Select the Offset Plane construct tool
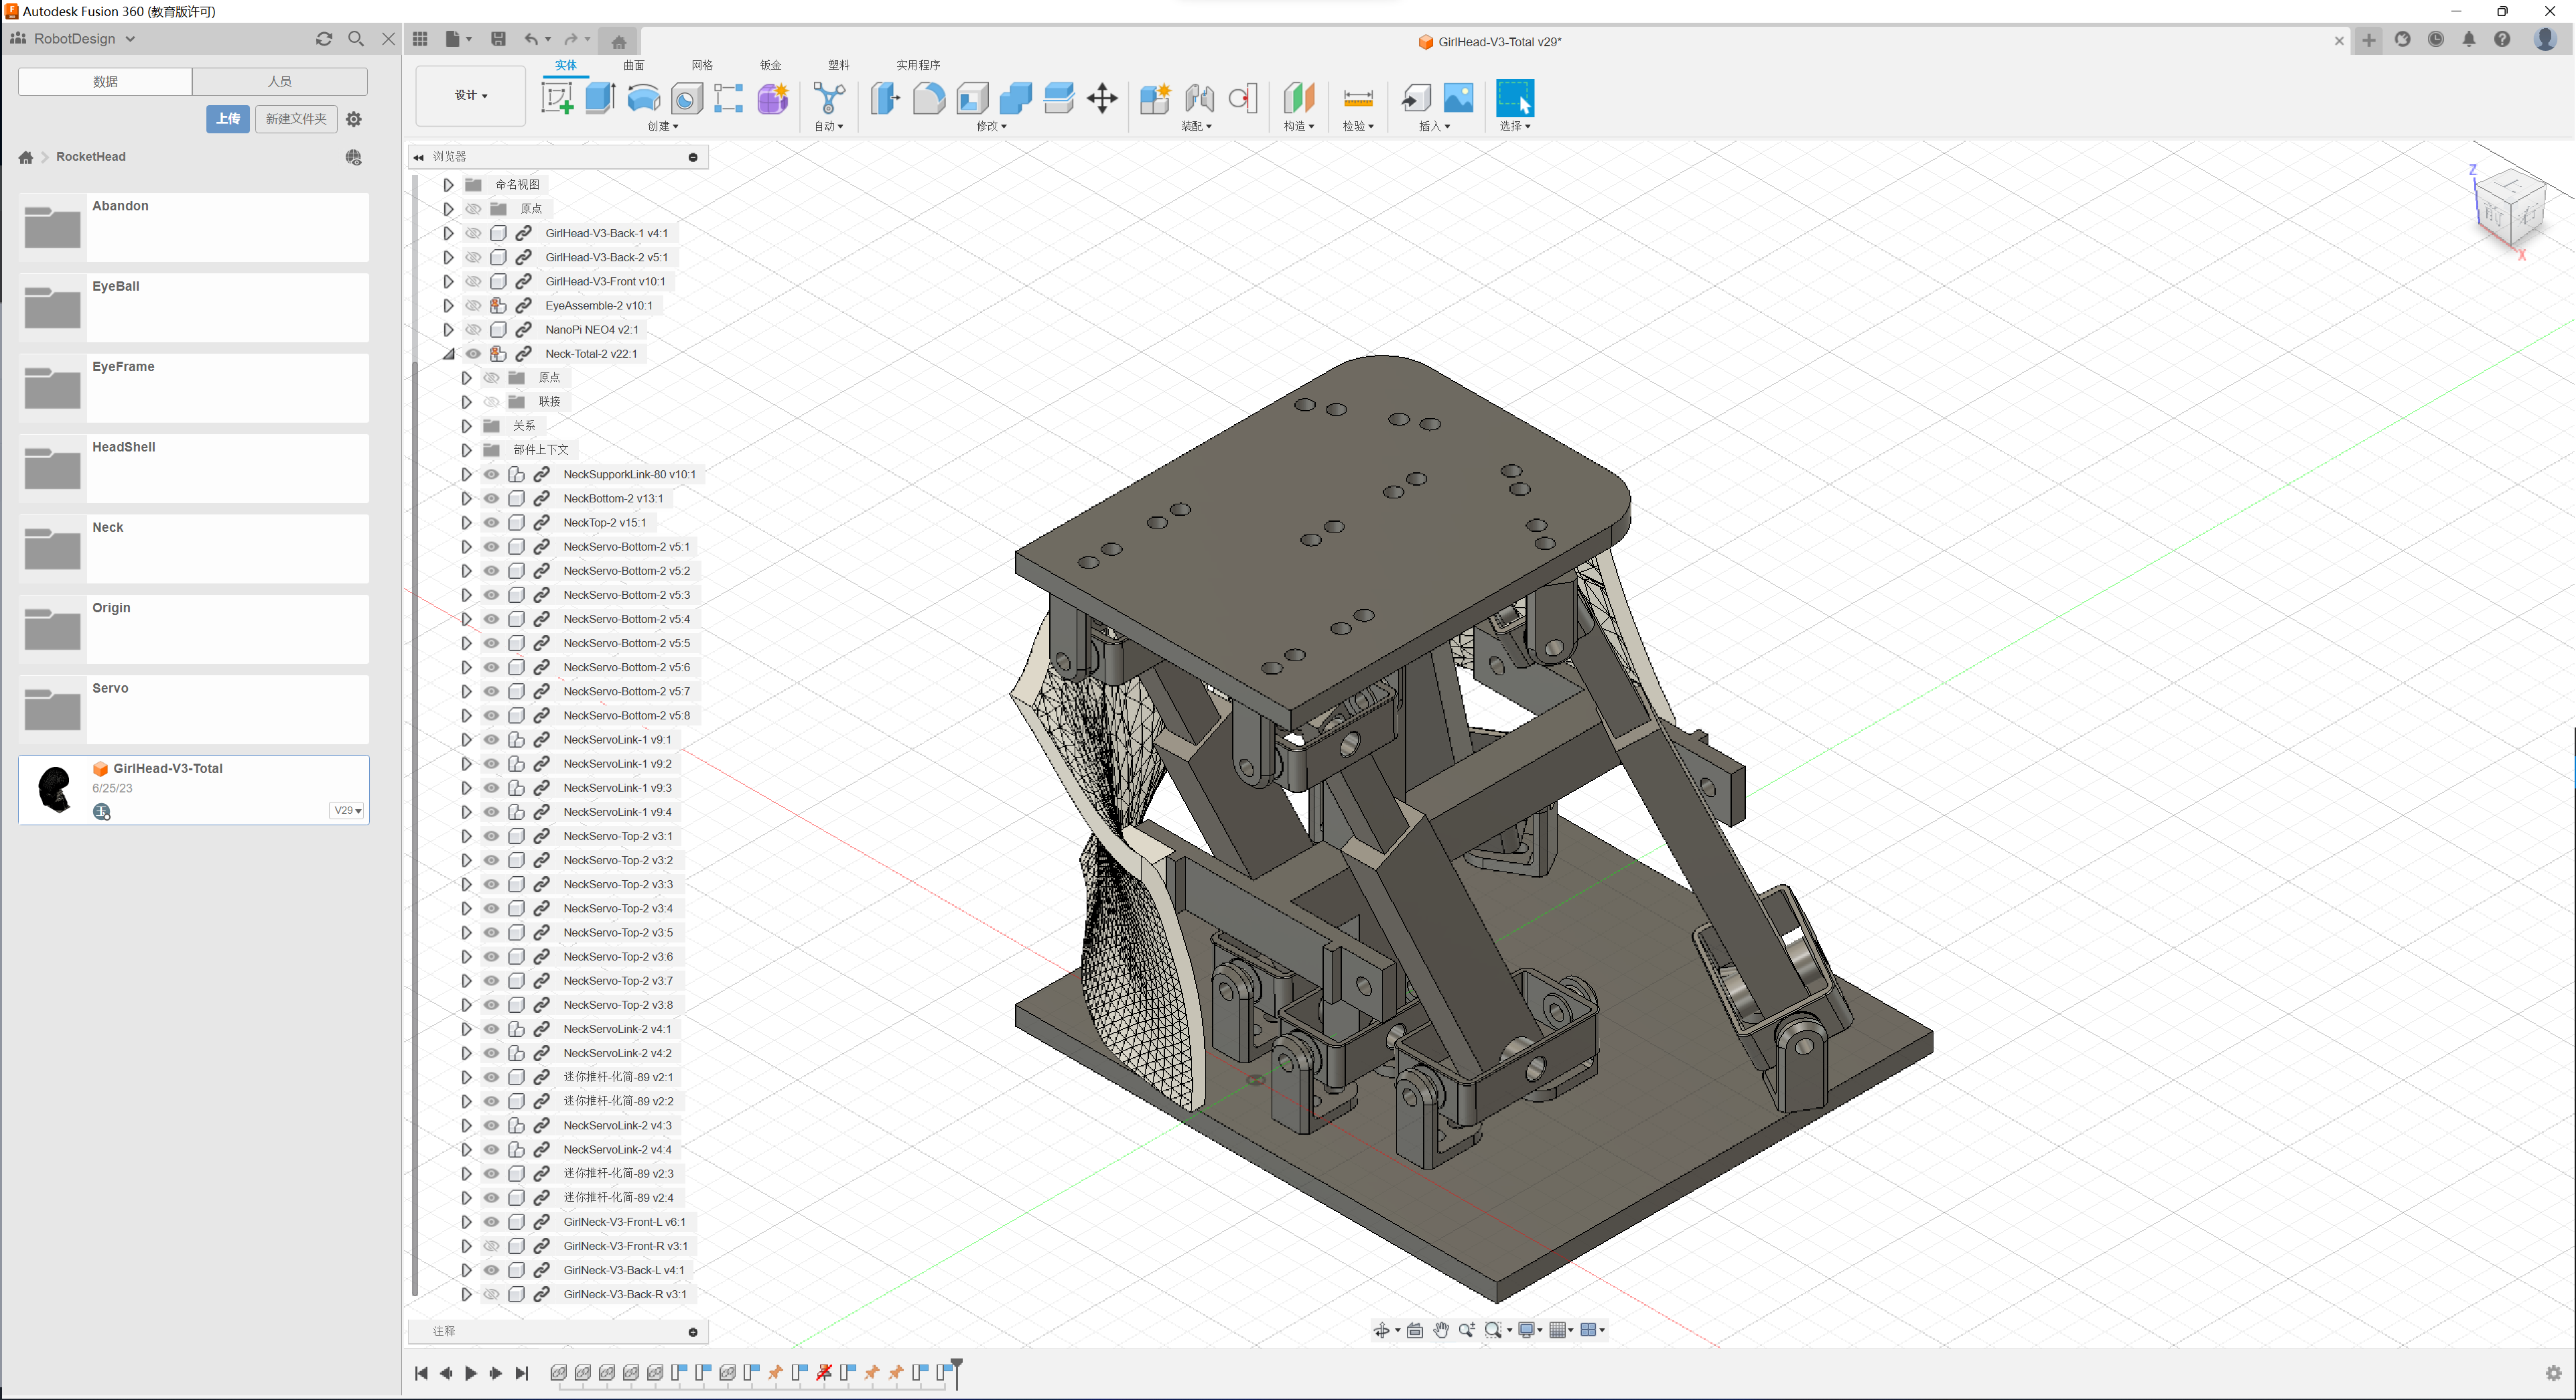The width and height of the screenshot is (2576, 1400). pyautogui.click(x=1299, y=98)
